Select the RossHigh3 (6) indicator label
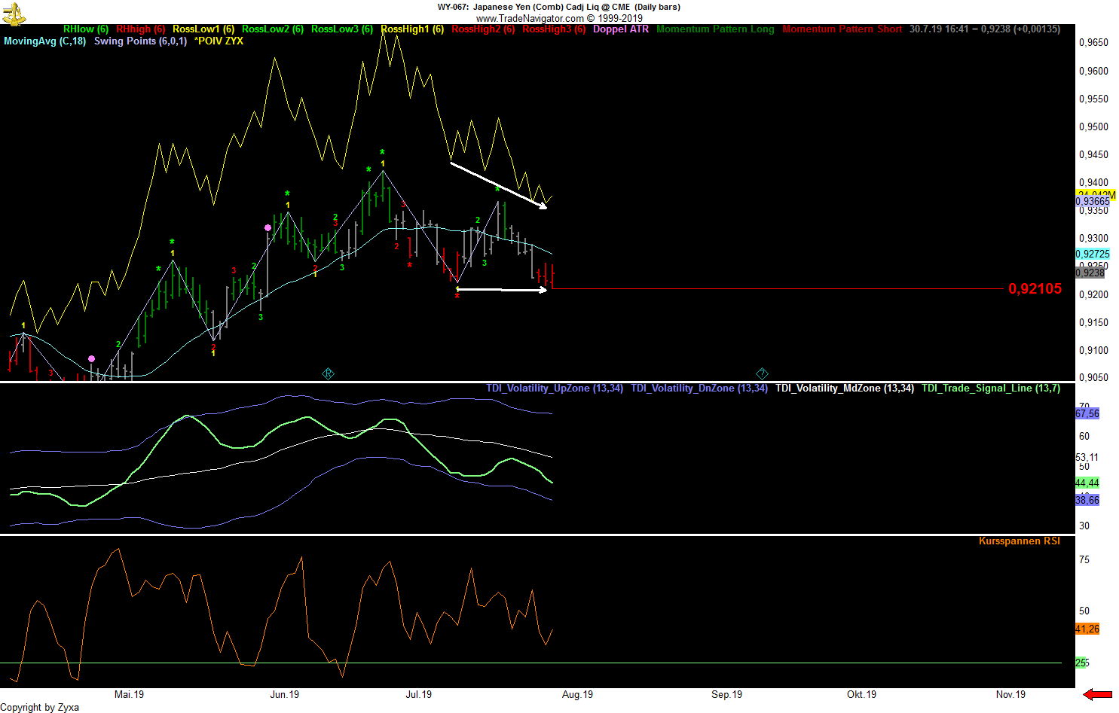The width and height of the screenshot is (1119, 713). click(x=554, y=29)
